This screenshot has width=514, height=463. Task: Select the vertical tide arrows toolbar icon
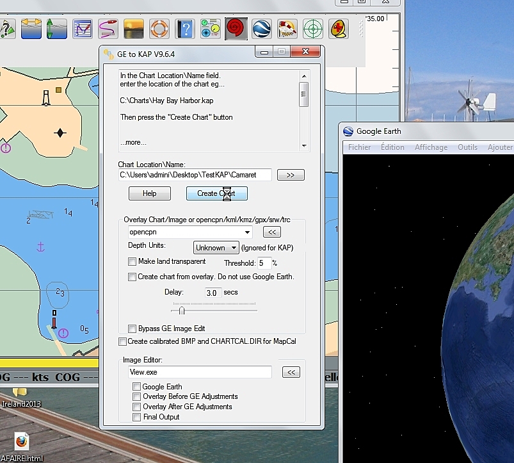(57, 29)
